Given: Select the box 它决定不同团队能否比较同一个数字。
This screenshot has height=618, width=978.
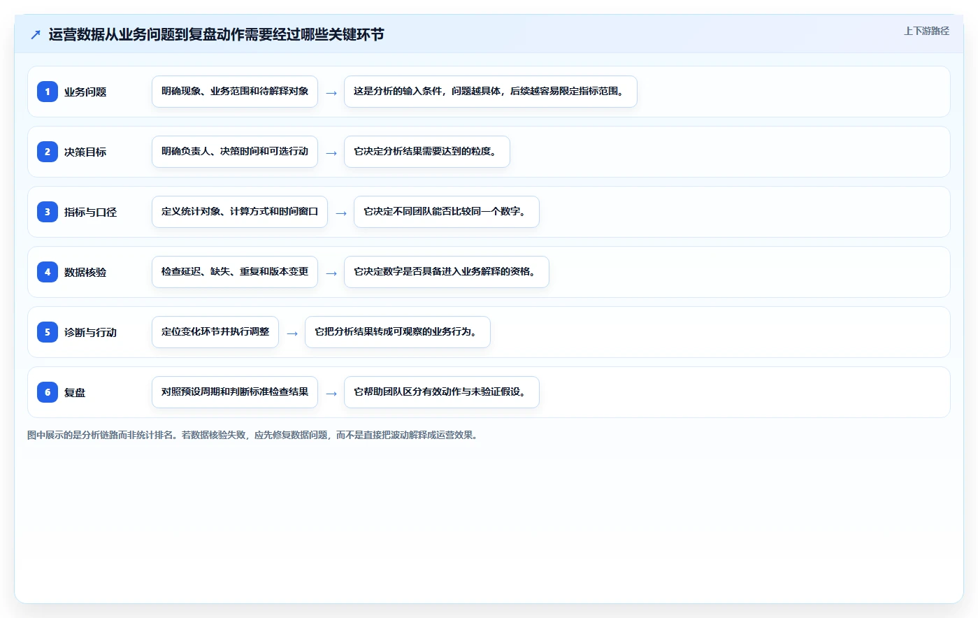Looking at the screenshot, I should [x=447, y=212].
